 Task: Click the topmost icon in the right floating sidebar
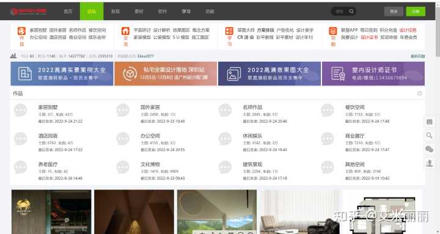430,122
